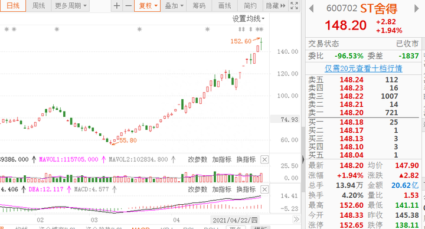The height and width of the screenshot is (229, 425).
Task: Click the 隐藏 hide panel button
Action: (276, 6)
